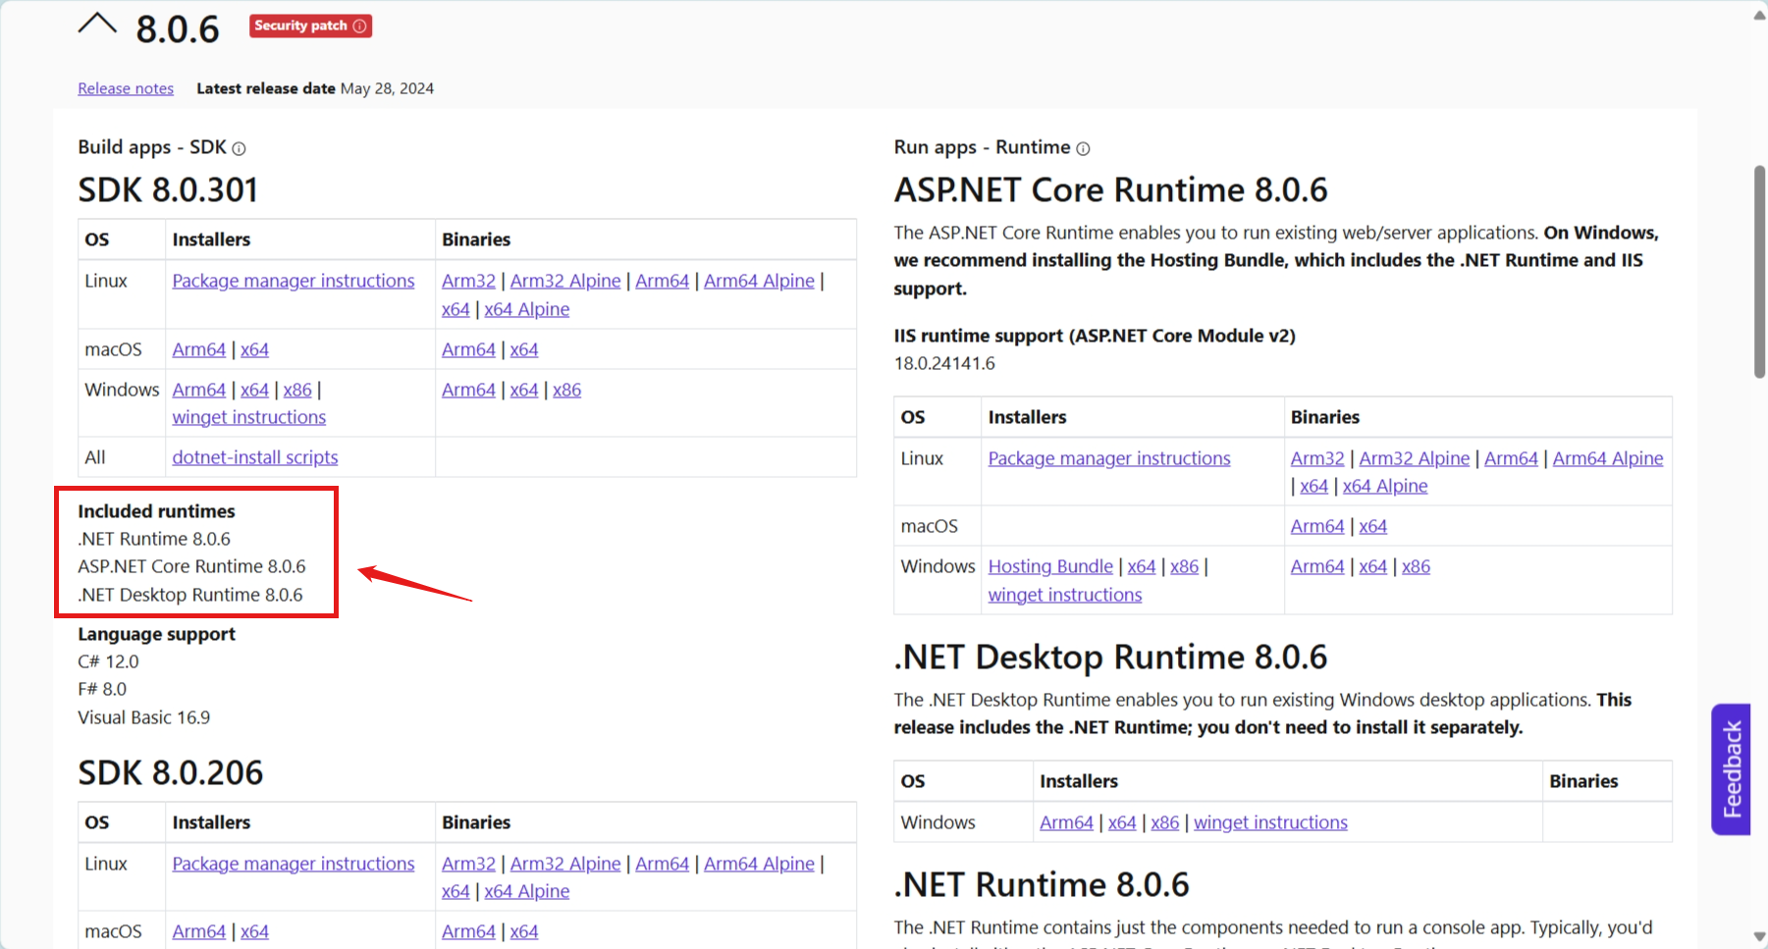Get .NET Desktop Runtime Windows x64 installer
Viewport: 1768px width, 949px height.
pyautogui.click(x=1122, y=822)
